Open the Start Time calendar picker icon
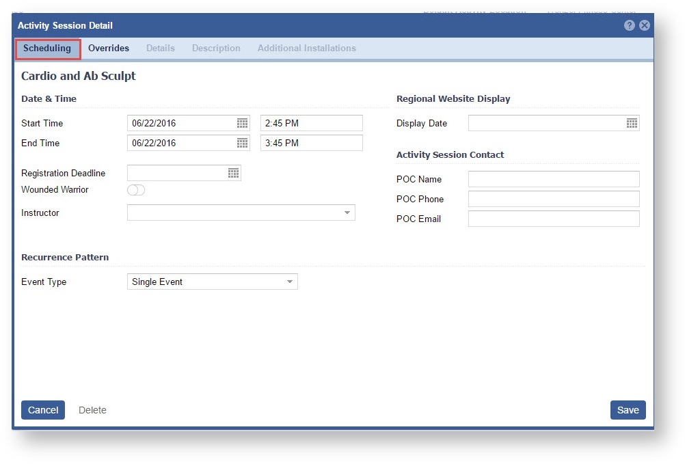Screen dimensions: 687x464 (242, 123)
